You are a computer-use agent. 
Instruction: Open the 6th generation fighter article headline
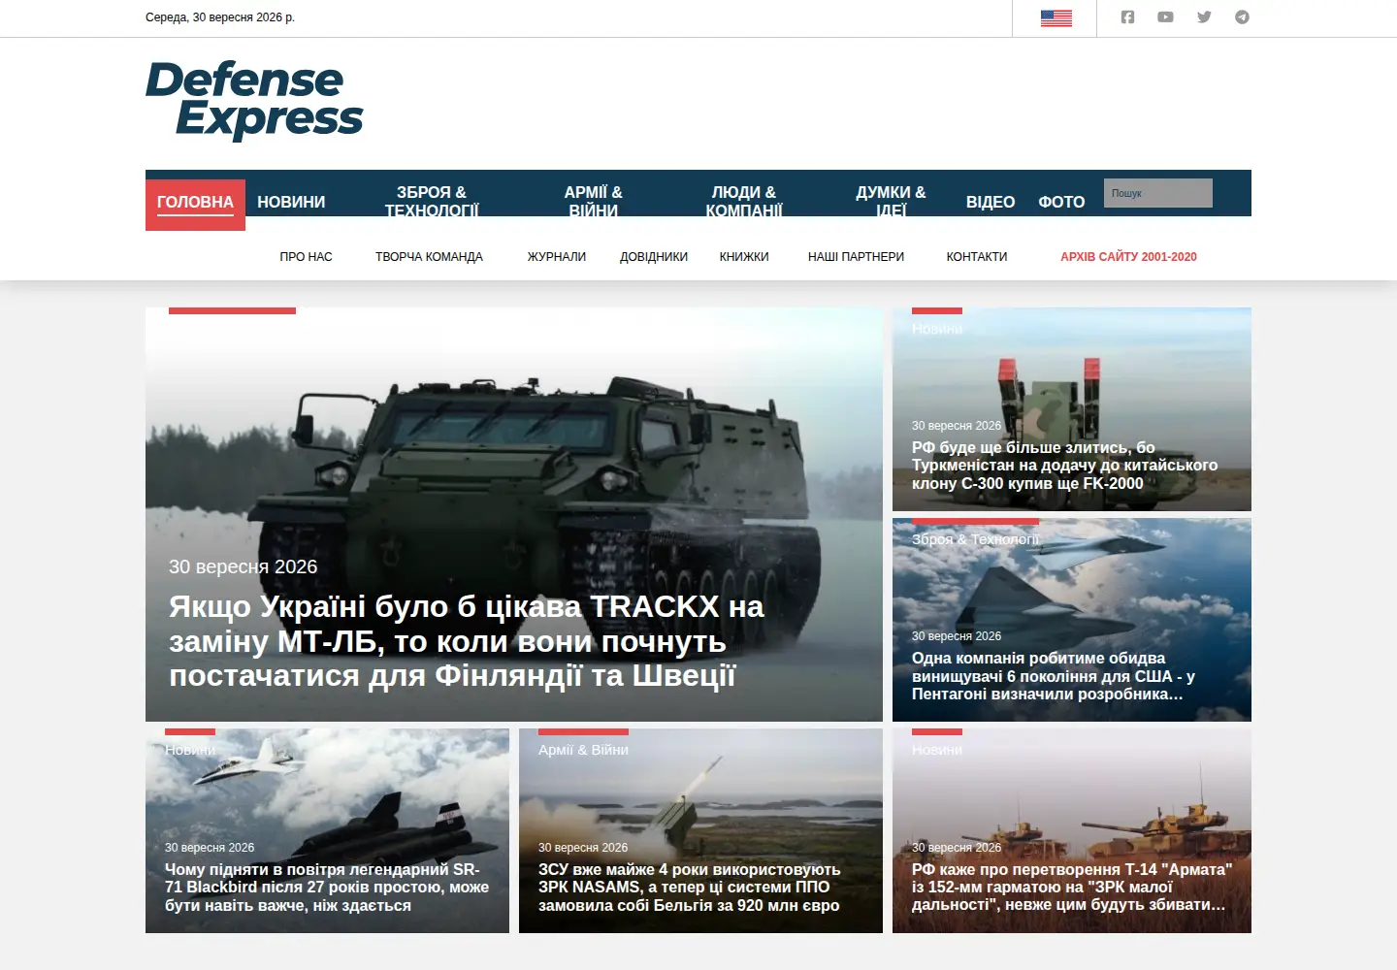point(1054,676)
